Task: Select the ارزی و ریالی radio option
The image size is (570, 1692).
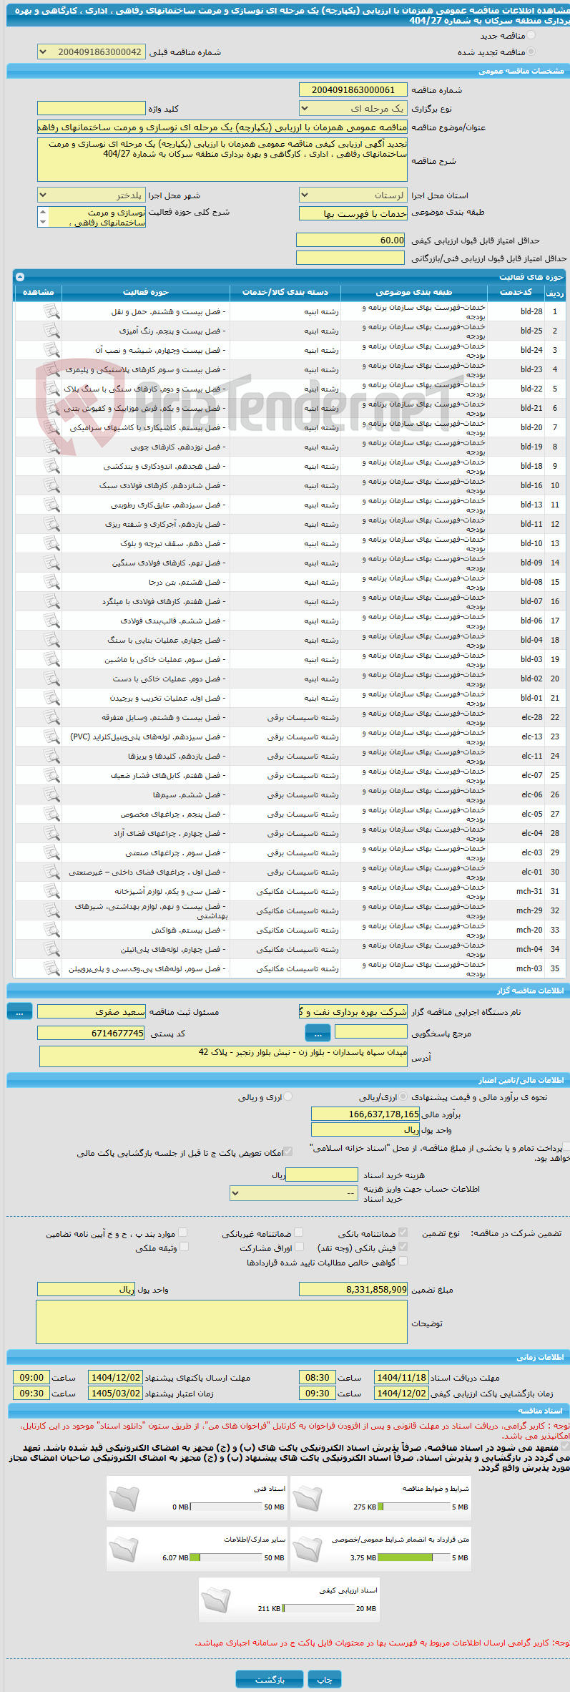Action: point(288,1097)
